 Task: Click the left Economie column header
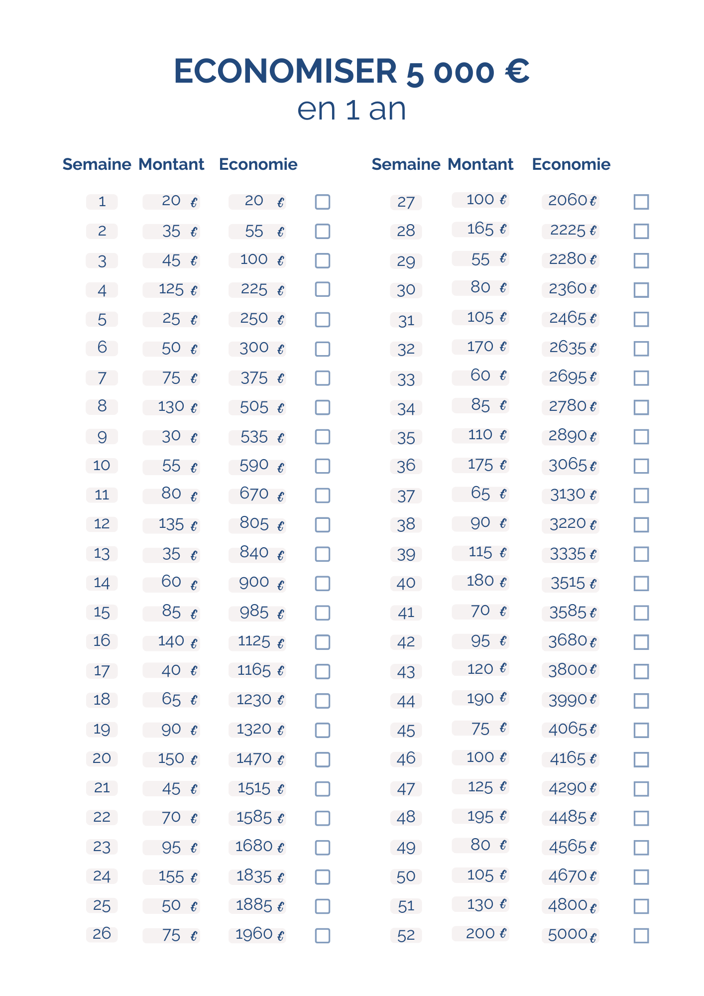tap(258, 164)
